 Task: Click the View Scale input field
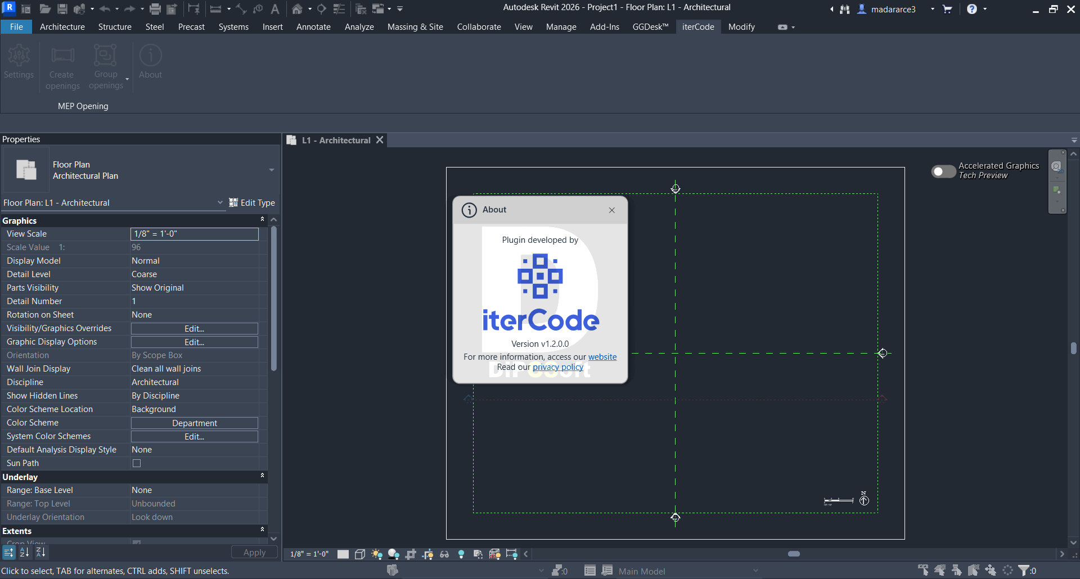pyautogui.click(x=195, y=234)
